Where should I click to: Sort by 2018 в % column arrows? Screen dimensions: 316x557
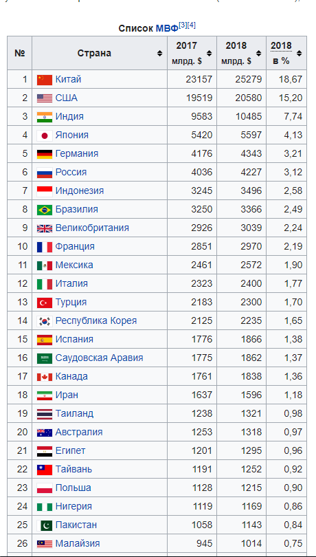coord(300,53)
